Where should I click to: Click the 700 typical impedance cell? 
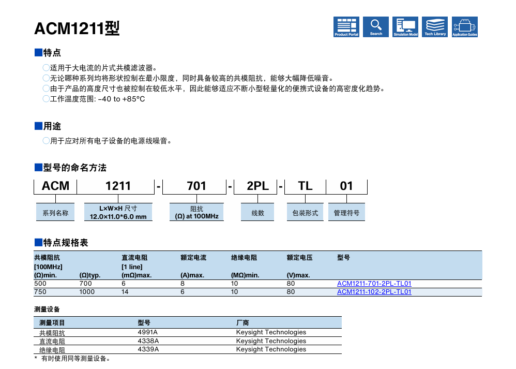coord(85,283)
